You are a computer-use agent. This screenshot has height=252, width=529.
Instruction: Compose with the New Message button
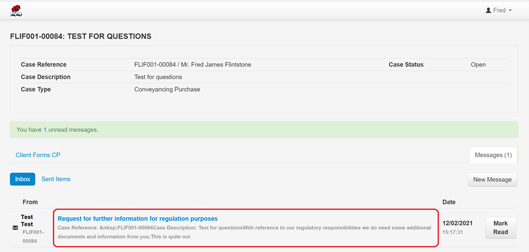point(492,179)
